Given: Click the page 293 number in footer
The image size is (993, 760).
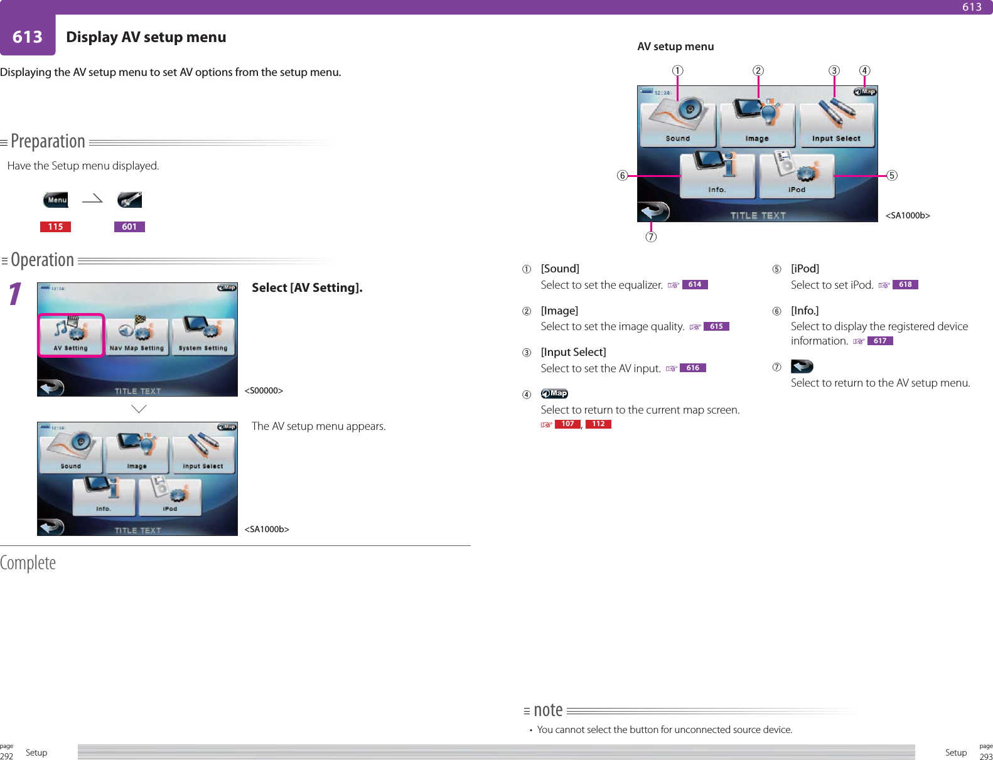Looking at the screenshot, I should (986, 756).
